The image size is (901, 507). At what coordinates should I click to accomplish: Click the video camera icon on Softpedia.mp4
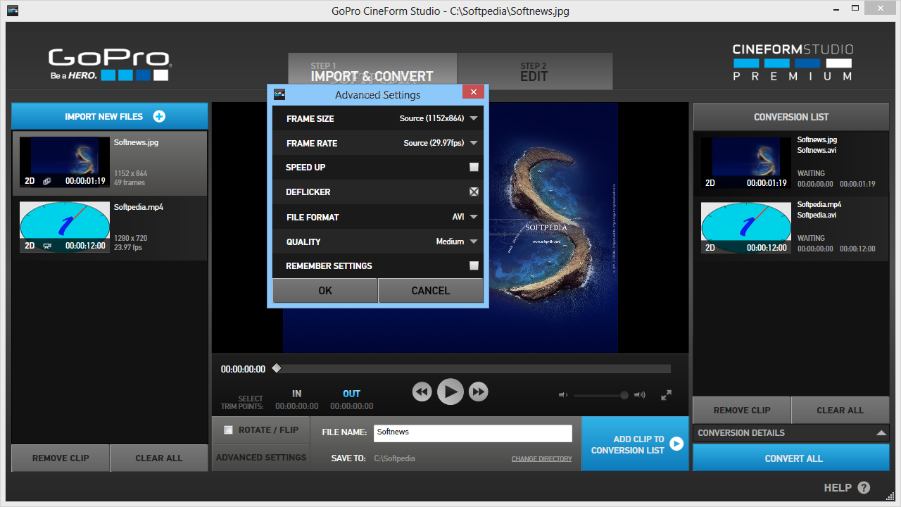pyautogui.click(x=47, y=246)
